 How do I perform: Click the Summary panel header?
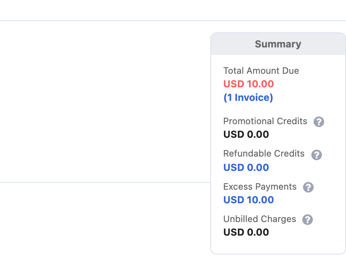tap(278, 44)
